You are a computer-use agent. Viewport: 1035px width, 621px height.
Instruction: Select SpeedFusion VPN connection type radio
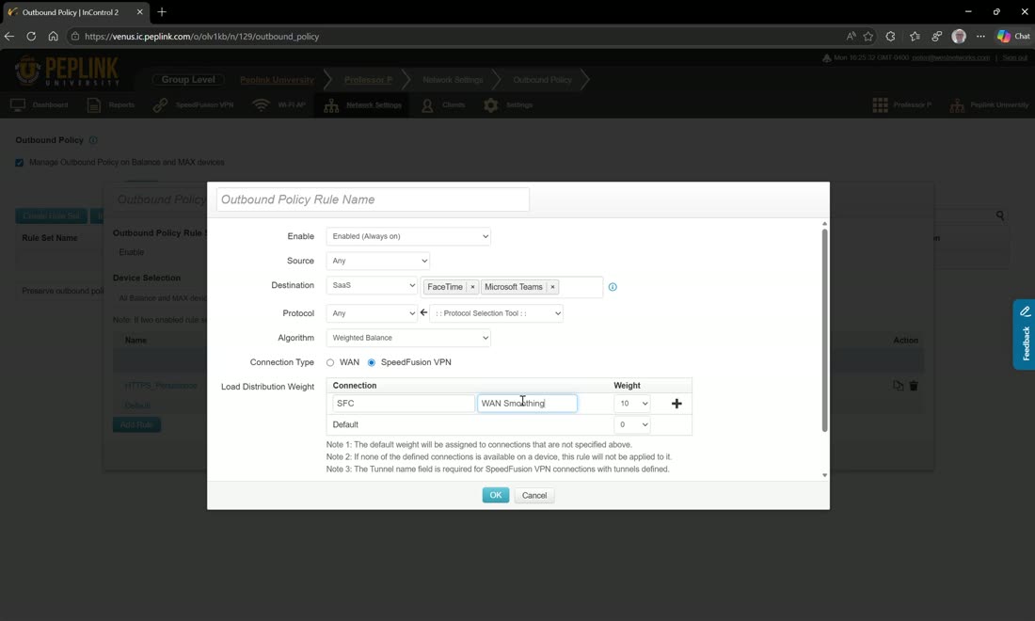pyautogui.click(x=372, y=362)
